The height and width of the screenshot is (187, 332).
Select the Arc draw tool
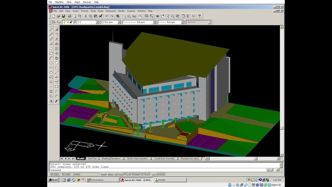pyautogui.click(x=51, y=58)
